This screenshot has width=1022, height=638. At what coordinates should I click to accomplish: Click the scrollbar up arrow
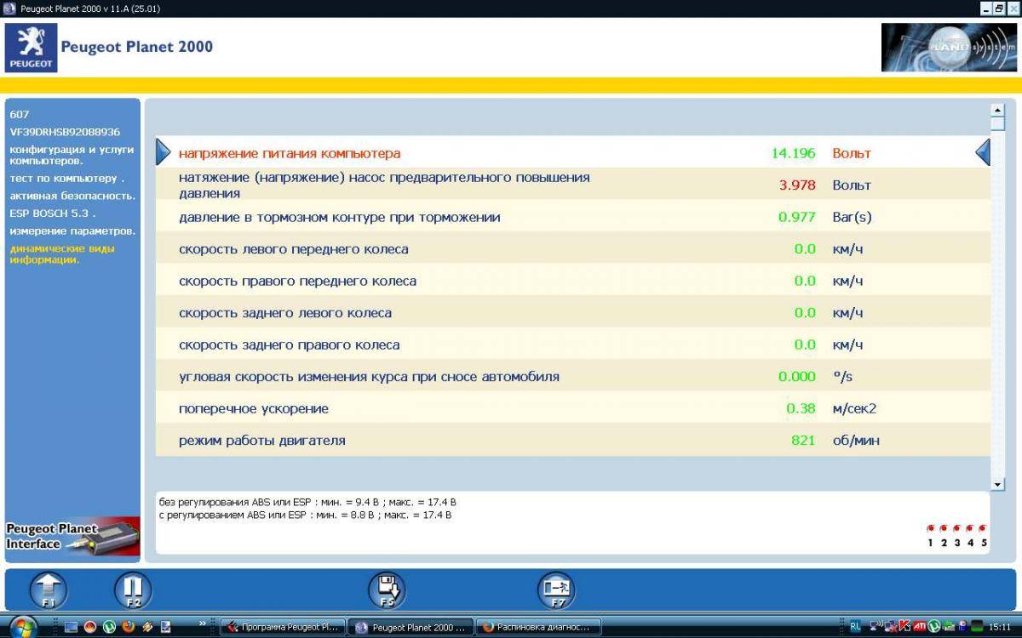pyautogui.click(x=997, y=111)
